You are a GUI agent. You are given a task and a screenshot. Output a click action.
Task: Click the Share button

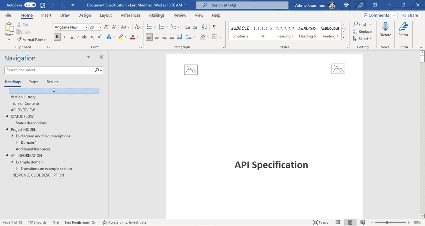point(410,15)
